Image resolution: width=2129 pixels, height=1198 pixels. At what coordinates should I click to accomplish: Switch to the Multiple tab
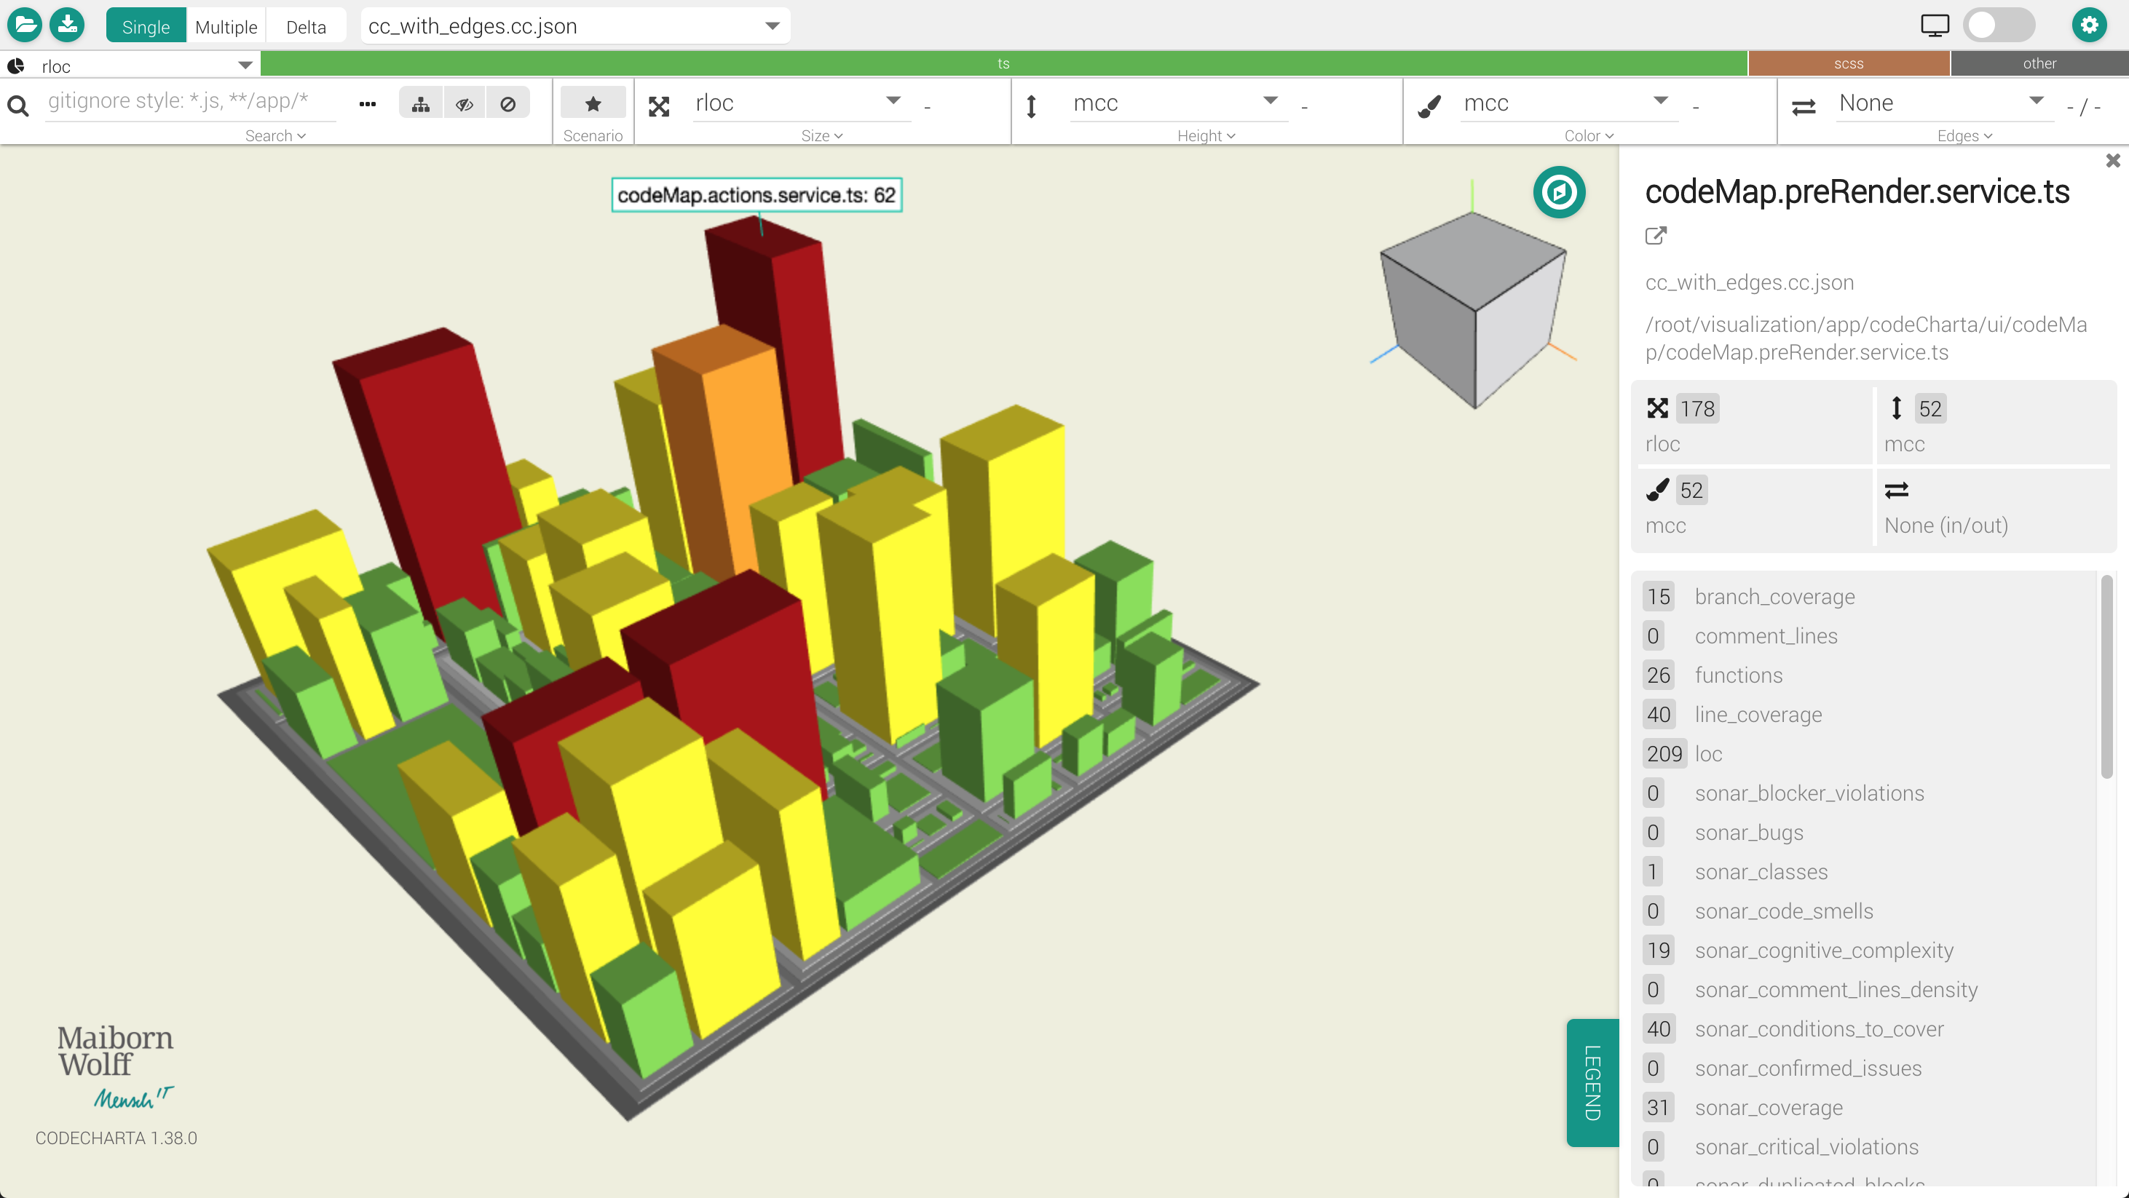[226, 26]
